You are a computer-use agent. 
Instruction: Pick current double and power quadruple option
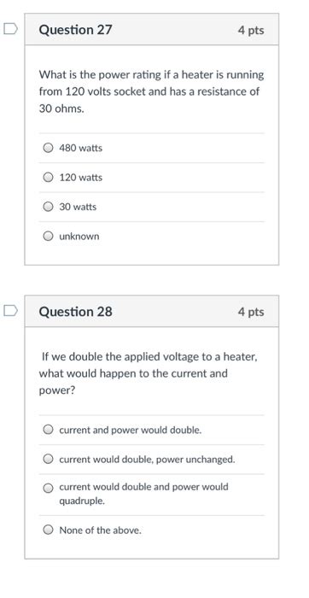[48, 488]
